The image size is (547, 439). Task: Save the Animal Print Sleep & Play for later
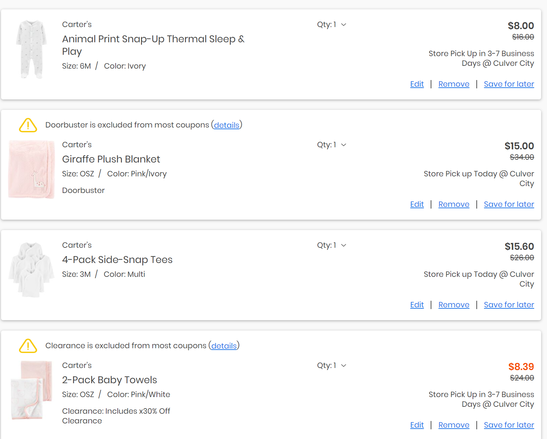(509, 84)
